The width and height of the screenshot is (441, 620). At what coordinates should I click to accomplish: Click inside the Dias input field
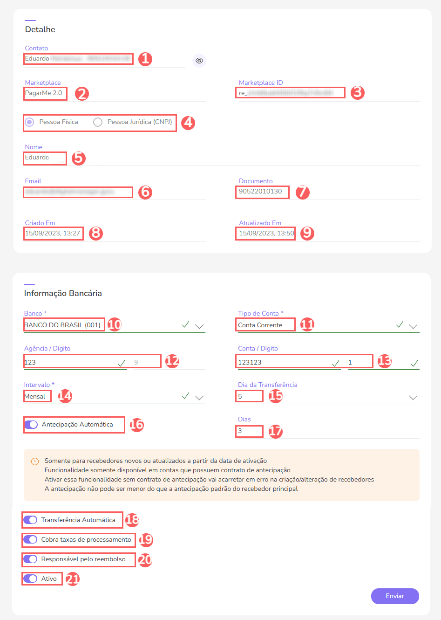[x=249, y=431]
